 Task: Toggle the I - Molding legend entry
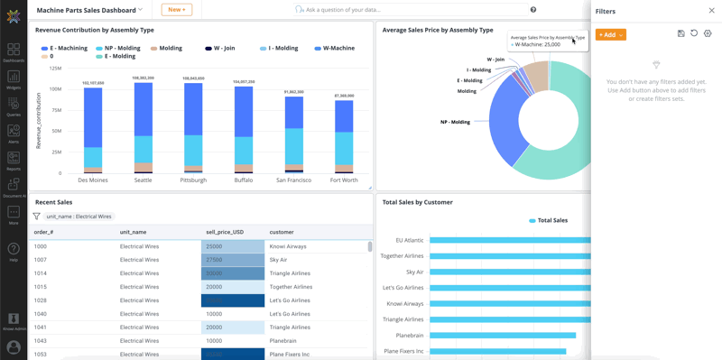coord(279,49)
